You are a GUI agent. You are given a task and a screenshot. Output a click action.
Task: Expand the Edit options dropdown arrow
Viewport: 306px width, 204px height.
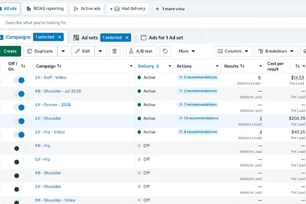coord(100,51)
